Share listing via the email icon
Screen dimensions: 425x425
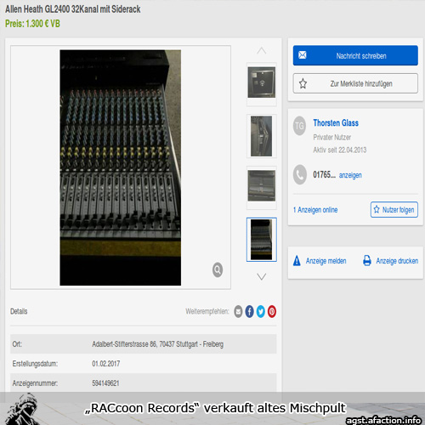point(238,311)
